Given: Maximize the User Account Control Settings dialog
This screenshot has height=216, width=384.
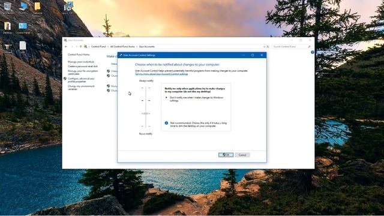Looking at the screenshot, I should 253,55.
